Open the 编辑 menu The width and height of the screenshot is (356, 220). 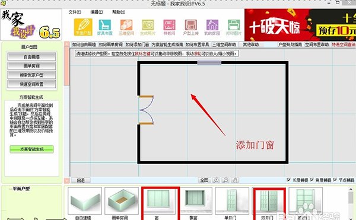point(97,12)
